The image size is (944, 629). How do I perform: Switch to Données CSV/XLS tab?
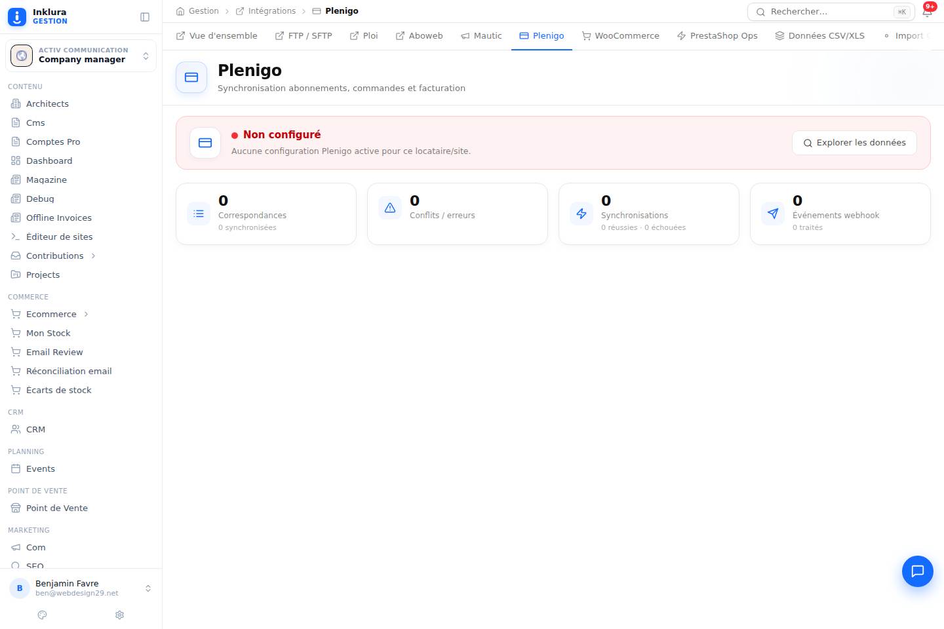click(819, 36)
